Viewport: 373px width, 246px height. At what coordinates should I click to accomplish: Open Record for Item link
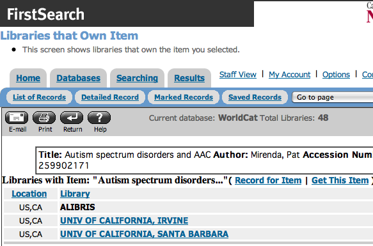click(x=268, y=180)
